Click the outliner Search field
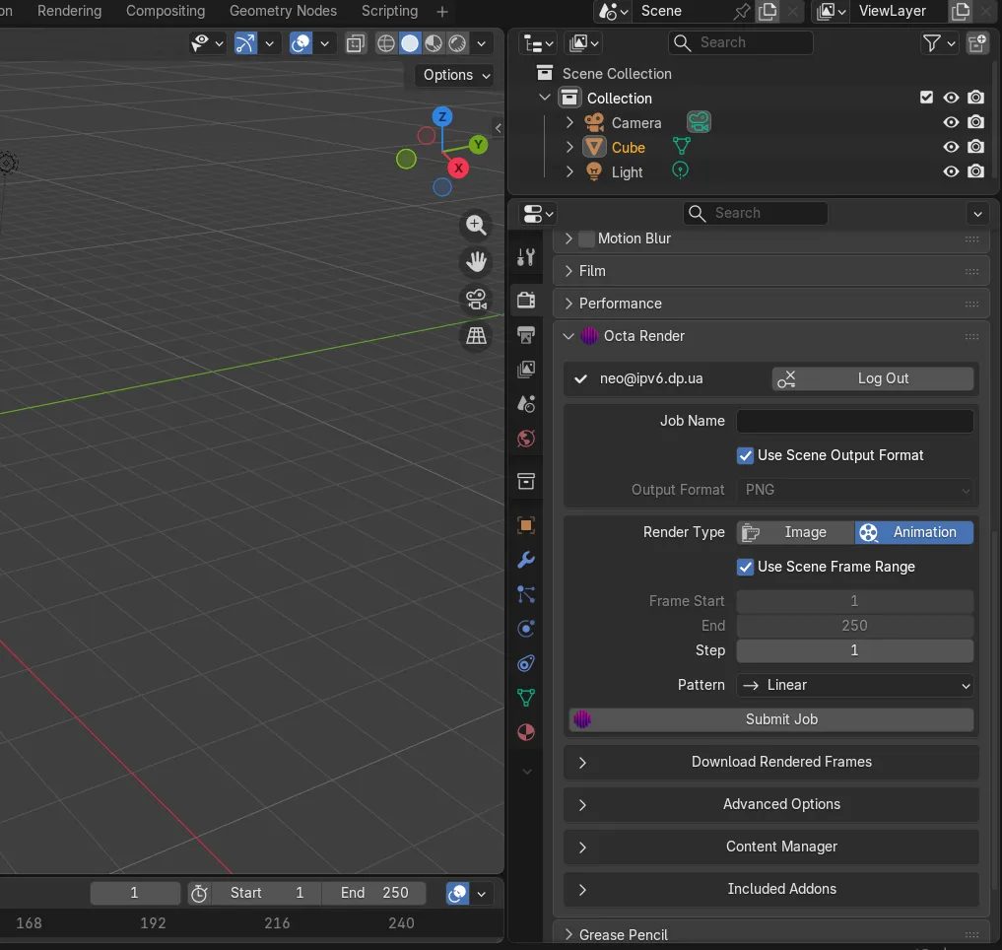1002x950 pixels. (x=741, y=42)
